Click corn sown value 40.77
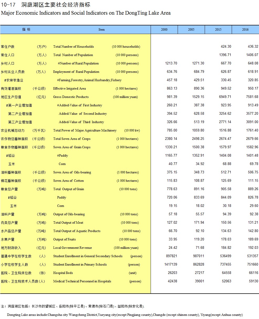The height and width of the screenshot is (319, 259). pos(173,164)
